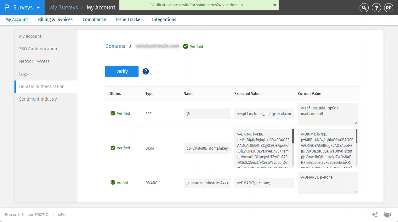Image resolution: width=398 pixels, height=222 pixels.
Task: Click the Type column header
Action: (150, 94)
